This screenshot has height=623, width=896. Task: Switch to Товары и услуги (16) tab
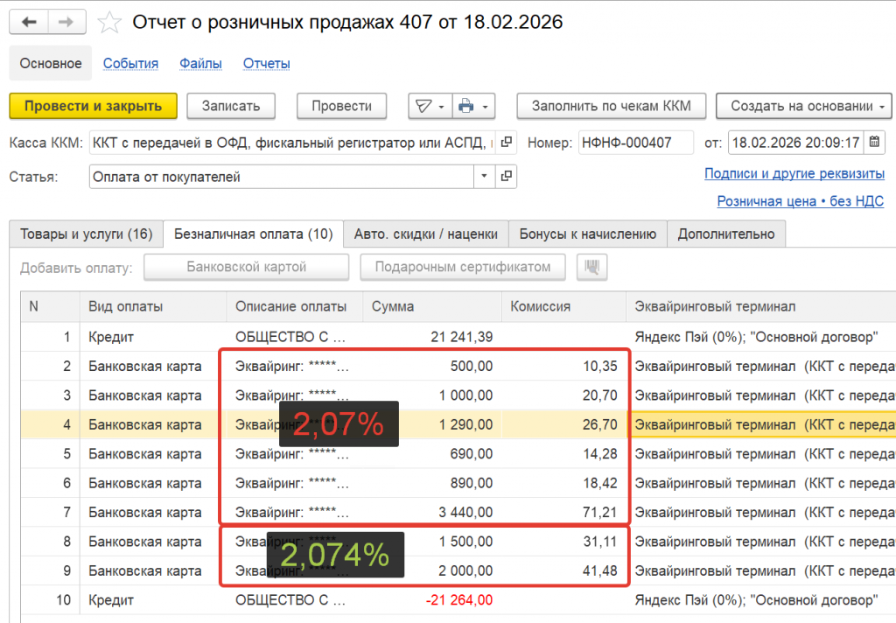point(87,234)
